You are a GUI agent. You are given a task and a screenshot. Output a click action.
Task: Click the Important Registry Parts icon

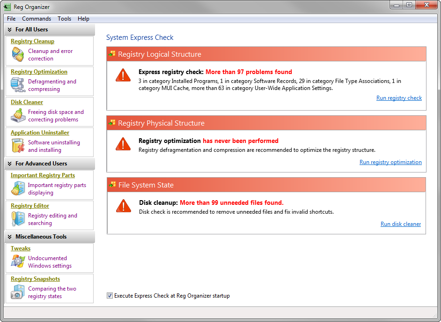tap(18, 188)
